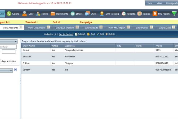Collapse the left side panel splitter arrow
Image resolution: width=178 pixels, height=119 pixels.
[x=21, y=81]
